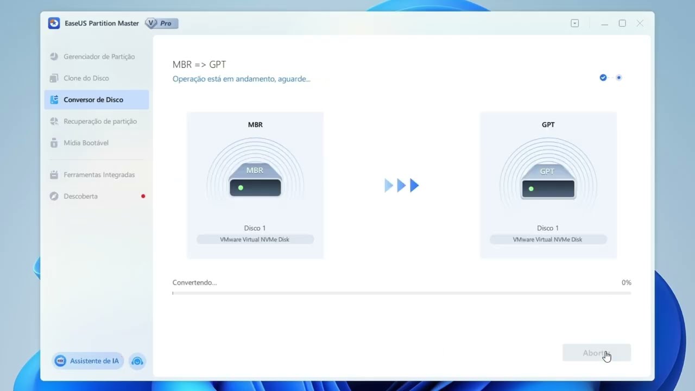Click the MBR => GPT heading

pos(199,65)
